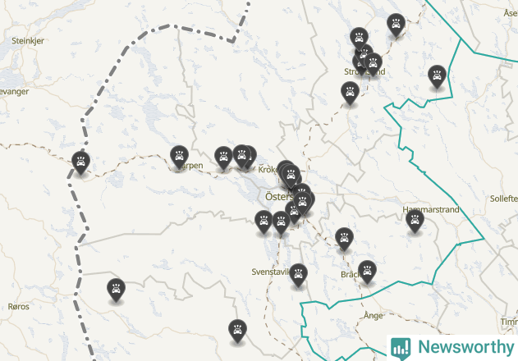Open the Newsworthy logo link
Image resolution: width=518 pixels, height=361 pixels.
(452, 348)
